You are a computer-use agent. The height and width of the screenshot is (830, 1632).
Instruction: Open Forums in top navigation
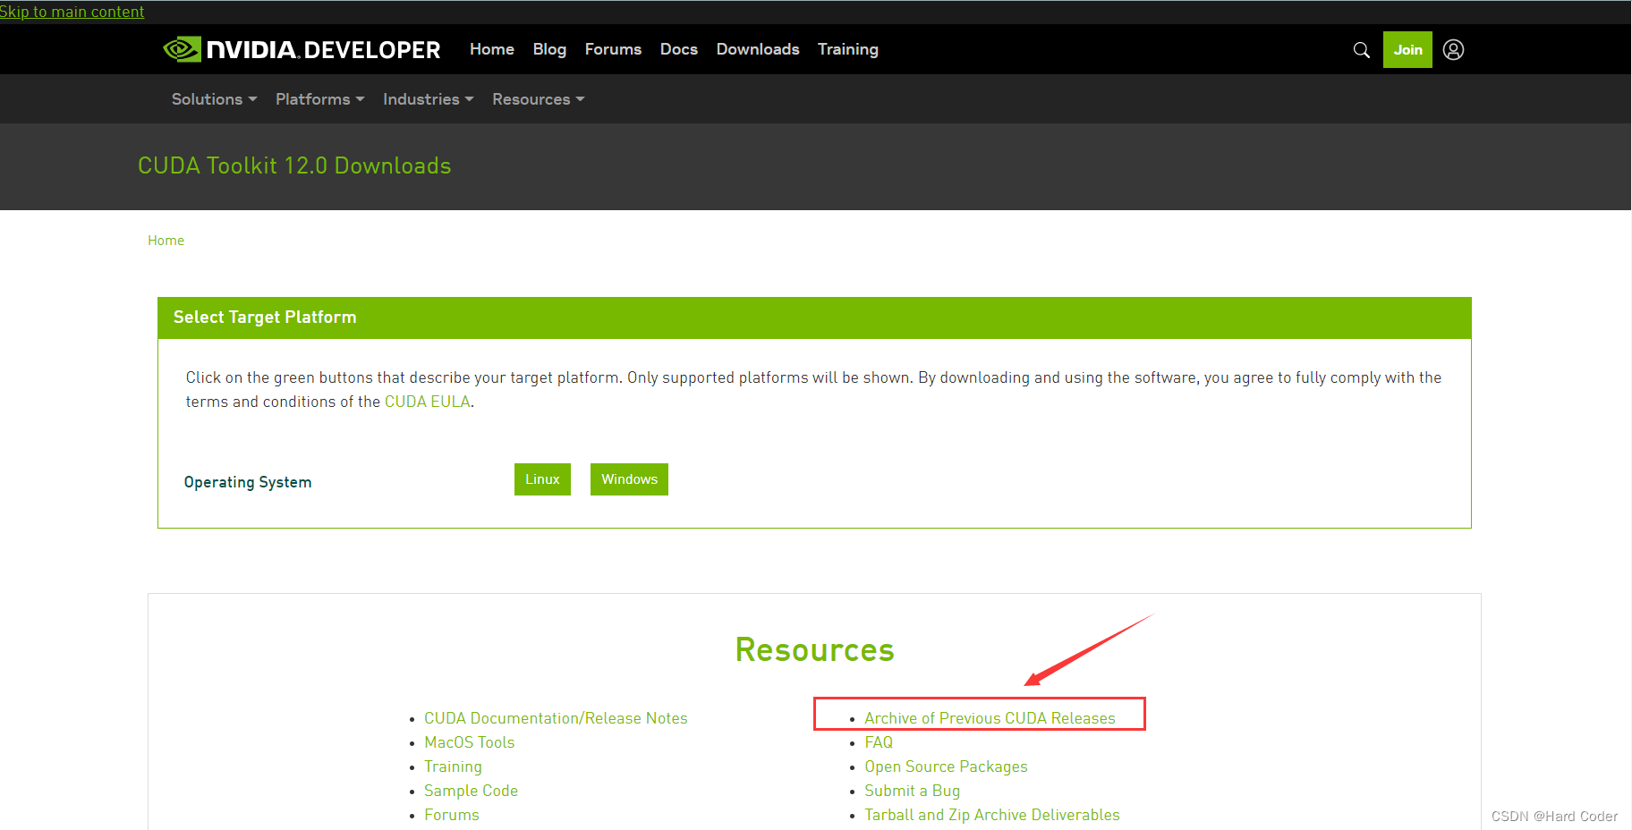613,49
